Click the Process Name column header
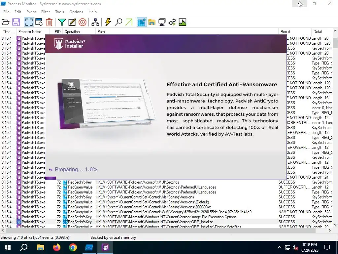 click(x=33, y=32)
